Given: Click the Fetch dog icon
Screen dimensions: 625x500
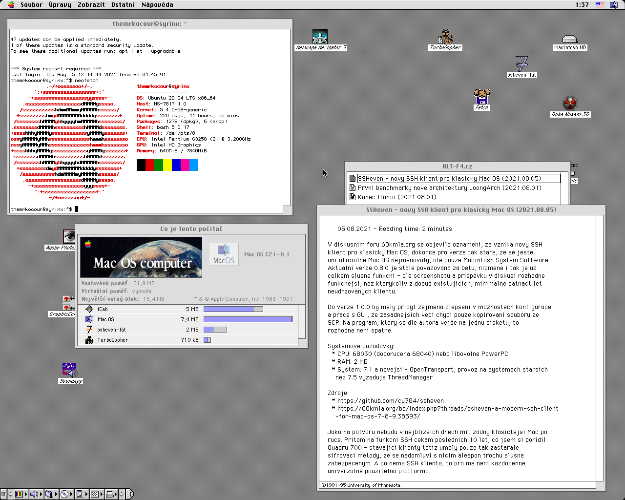Looking at the screenshot, I should [x=481, y=96].
